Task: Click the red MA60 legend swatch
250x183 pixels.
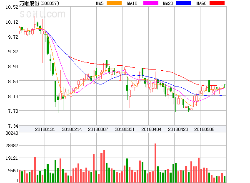Action: 217,3
